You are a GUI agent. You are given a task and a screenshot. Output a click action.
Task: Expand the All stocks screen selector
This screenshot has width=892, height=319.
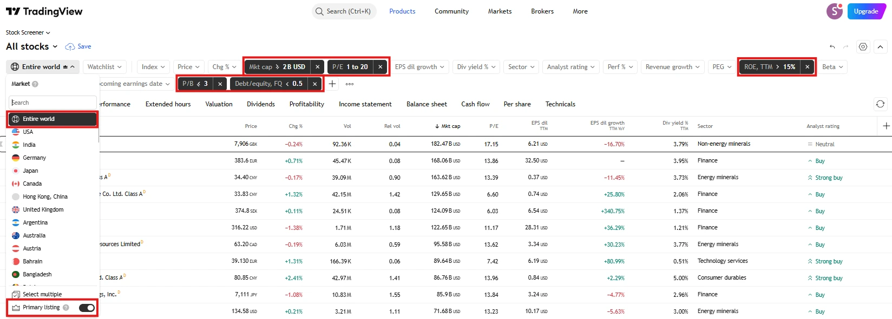click(32, 46)
